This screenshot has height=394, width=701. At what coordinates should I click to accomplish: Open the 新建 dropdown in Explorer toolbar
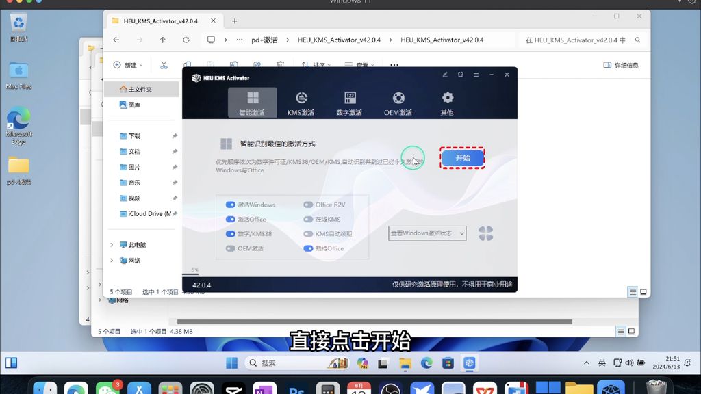(128, 65)
